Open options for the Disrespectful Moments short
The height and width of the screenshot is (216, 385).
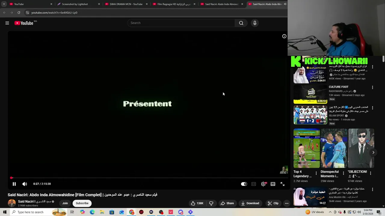tap(343, 173)
